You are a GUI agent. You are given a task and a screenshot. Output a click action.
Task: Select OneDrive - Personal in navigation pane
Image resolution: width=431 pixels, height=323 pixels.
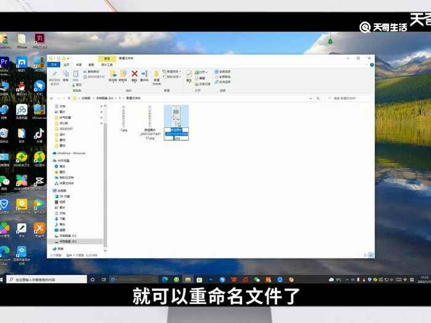click(69, 153)
